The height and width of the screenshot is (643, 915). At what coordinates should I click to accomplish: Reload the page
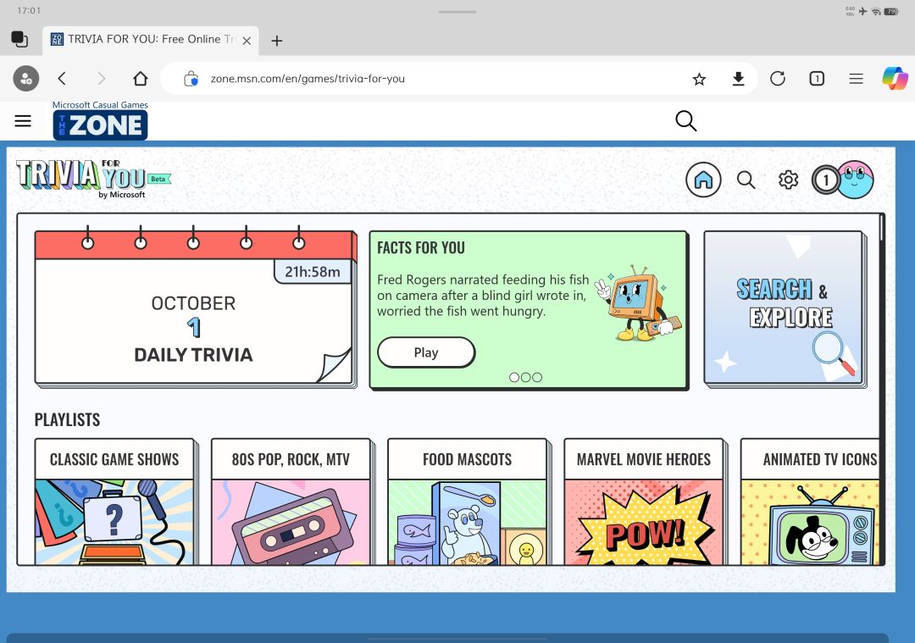[777, 78]
